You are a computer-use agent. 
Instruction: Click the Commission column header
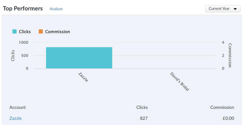[222, 107]
